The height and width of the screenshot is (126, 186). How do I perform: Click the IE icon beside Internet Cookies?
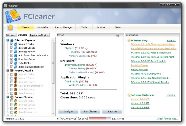(x=15, y=48)
